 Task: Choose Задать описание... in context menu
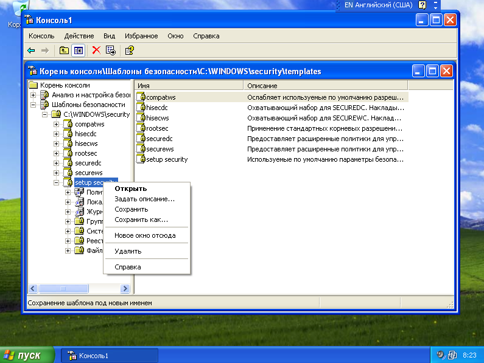tap(147, 199)
